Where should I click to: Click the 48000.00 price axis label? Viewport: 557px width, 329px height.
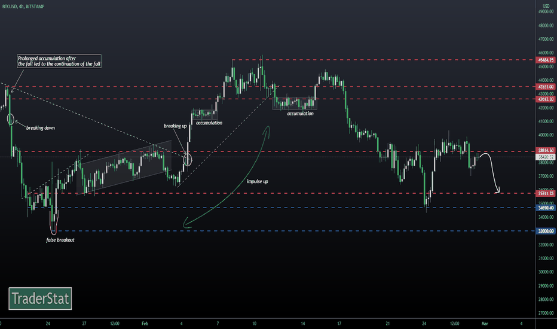click(x=546, y=26)
